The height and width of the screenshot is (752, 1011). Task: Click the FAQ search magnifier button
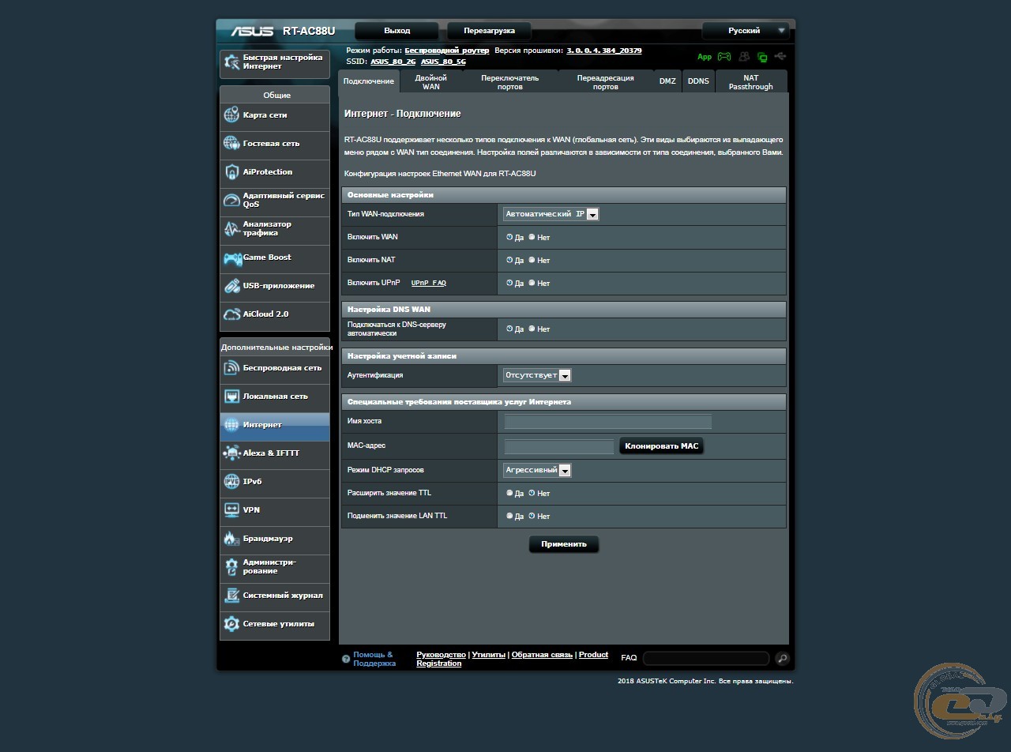[x=782, y=659]
